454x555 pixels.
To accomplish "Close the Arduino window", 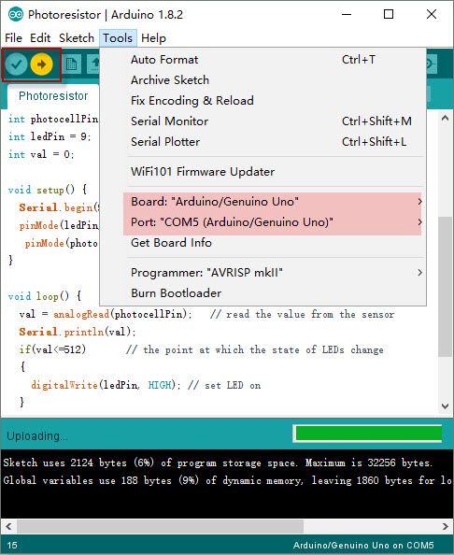I will tap(432, 15).
